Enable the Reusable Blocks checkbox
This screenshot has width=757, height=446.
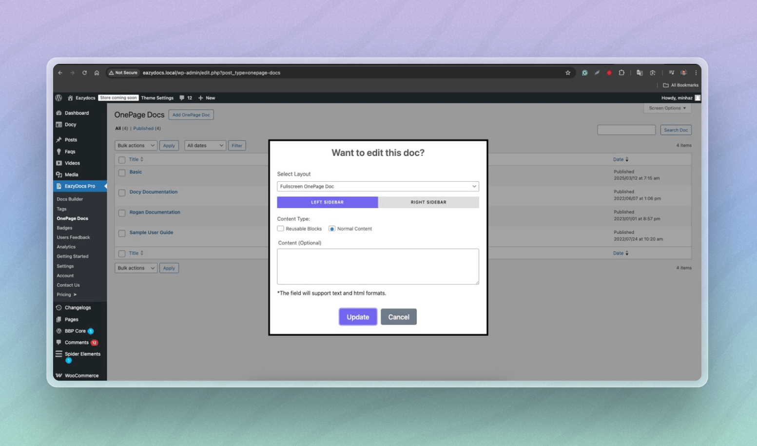point(281,229)
